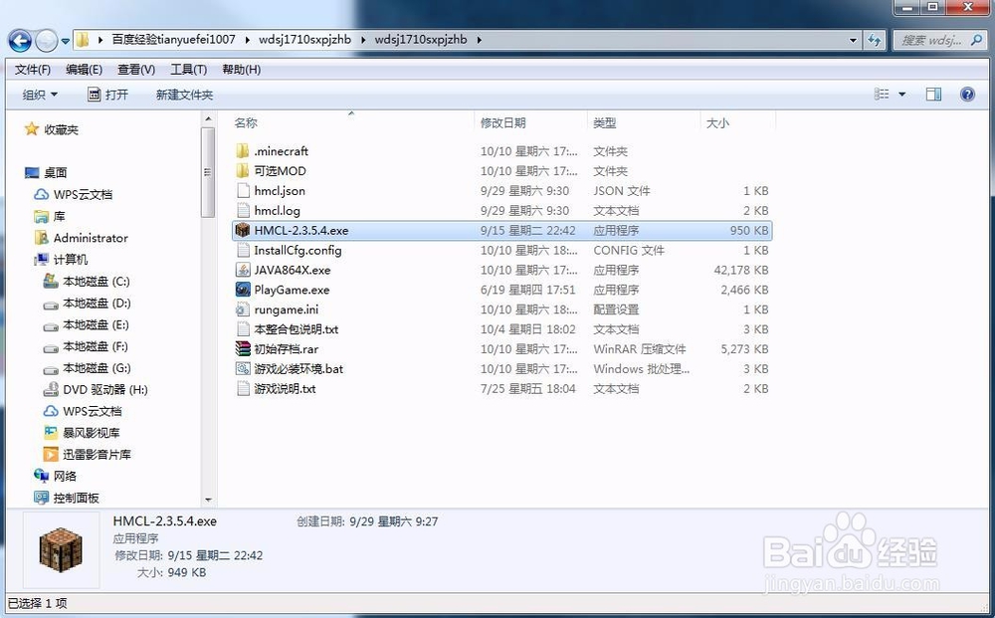Click the navigation pane scroll down arrow
Screen dimensions: 995x618
208,500
